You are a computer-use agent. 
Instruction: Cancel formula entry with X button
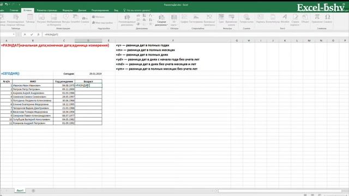tap(25, 34)
